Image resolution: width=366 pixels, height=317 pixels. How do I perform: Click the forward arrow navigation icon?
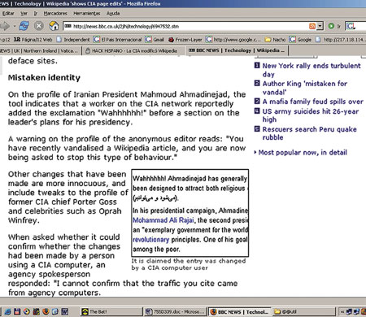(5, 26)
